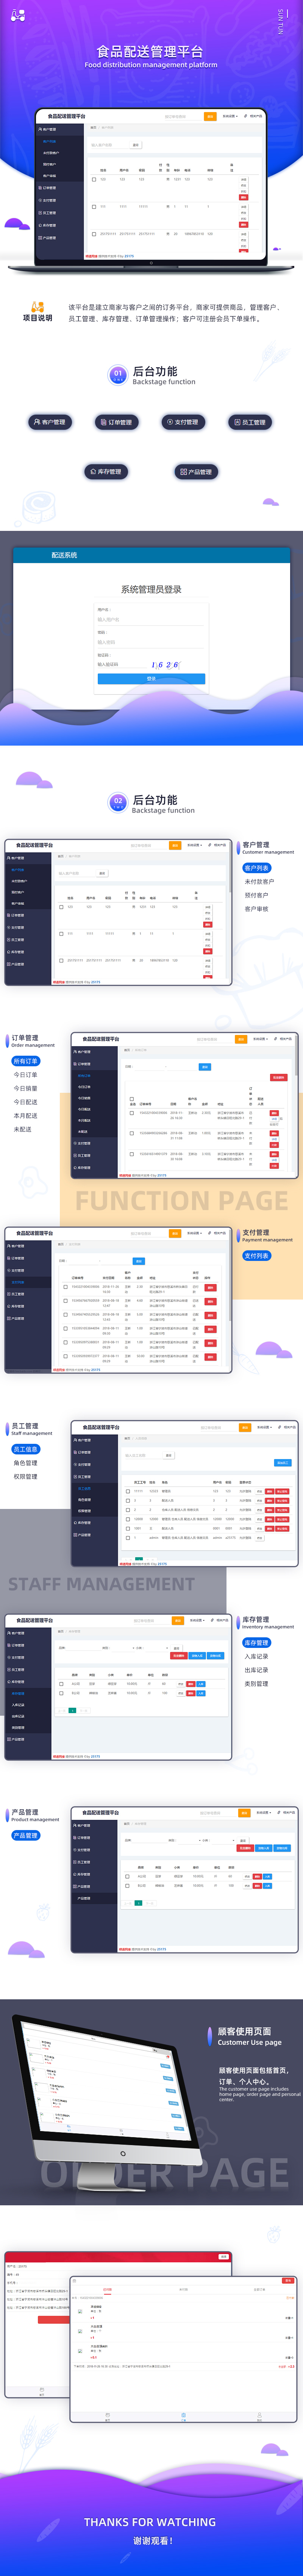Click the captcha image showing 1626
The image size is (303, 2576).
[165, 664]
